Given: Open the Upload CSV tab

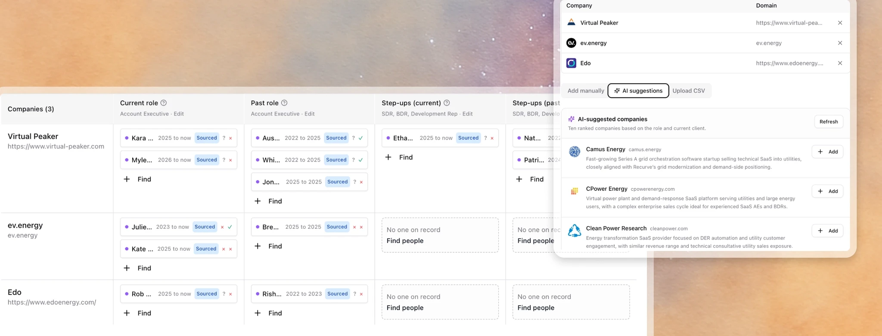Looking at the screenshot, I should (689, 91).
